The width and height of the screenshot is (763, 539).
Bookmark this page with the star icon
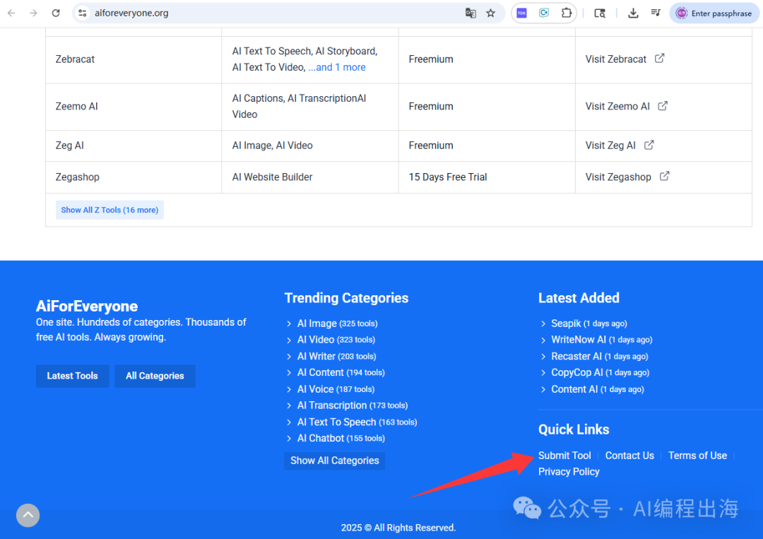point(490,13)
